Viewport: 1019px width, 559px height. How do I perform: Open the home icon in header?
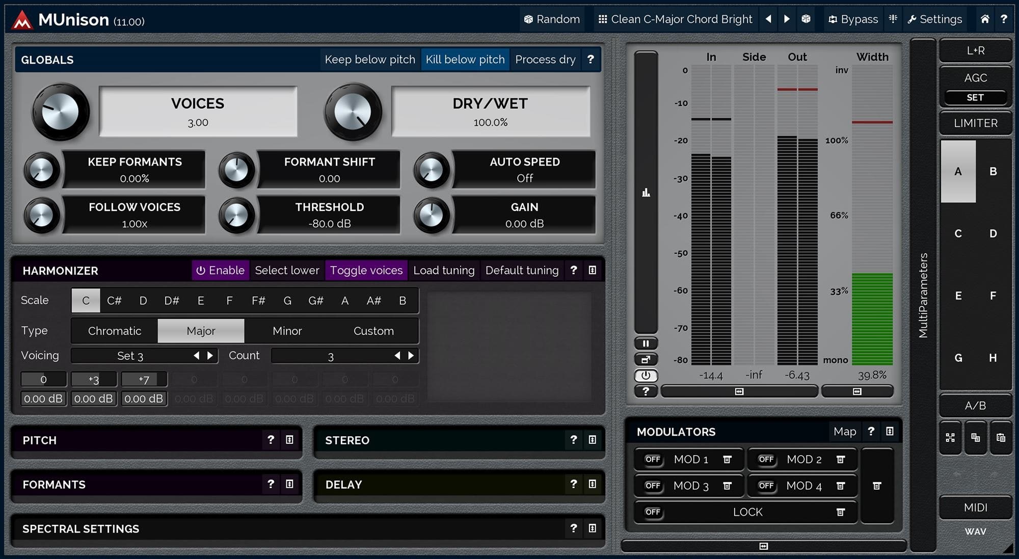point(985,19)
